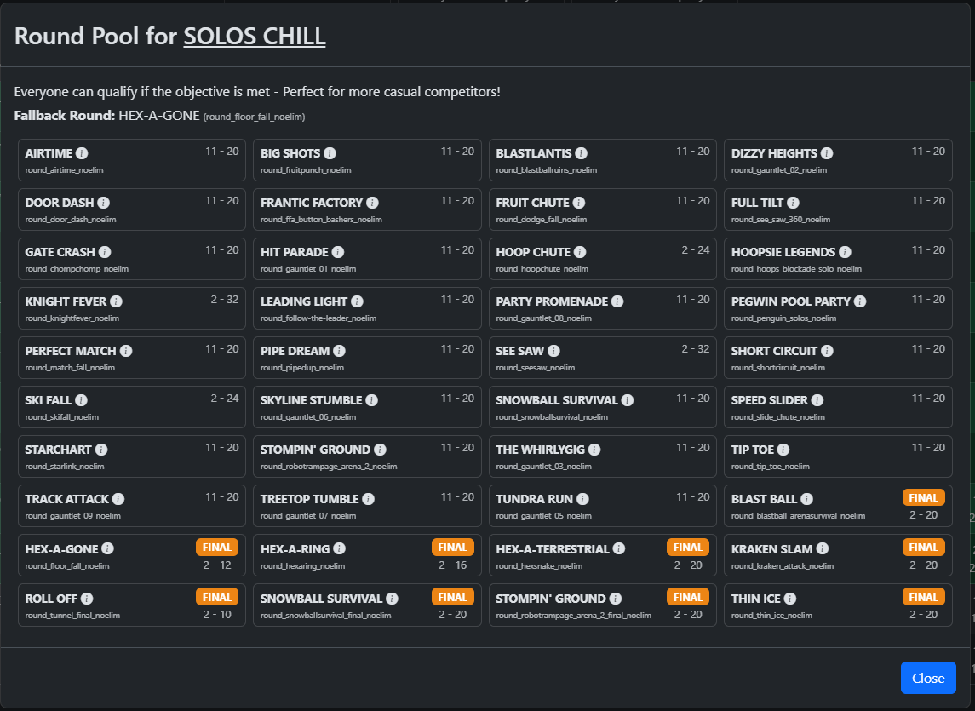Screen dimensions: 975x711
Task: Click PARTY PROMENADE info icon
Action: tap(617, 301)
